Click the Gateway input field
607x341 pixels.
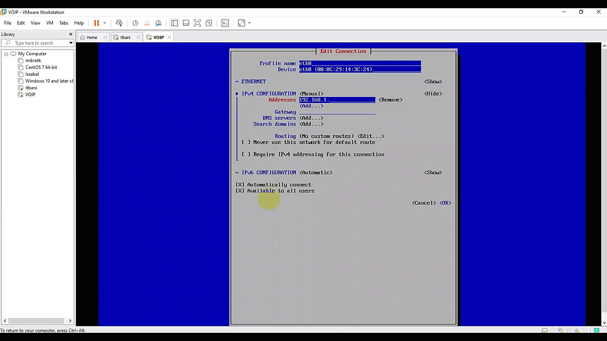point(337,112)
